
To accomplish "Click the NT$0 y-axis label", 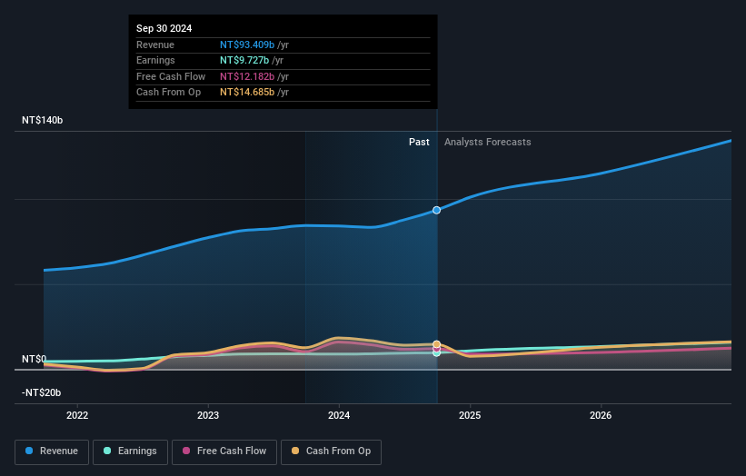I will pyautogui.click(x=35, y=359).
